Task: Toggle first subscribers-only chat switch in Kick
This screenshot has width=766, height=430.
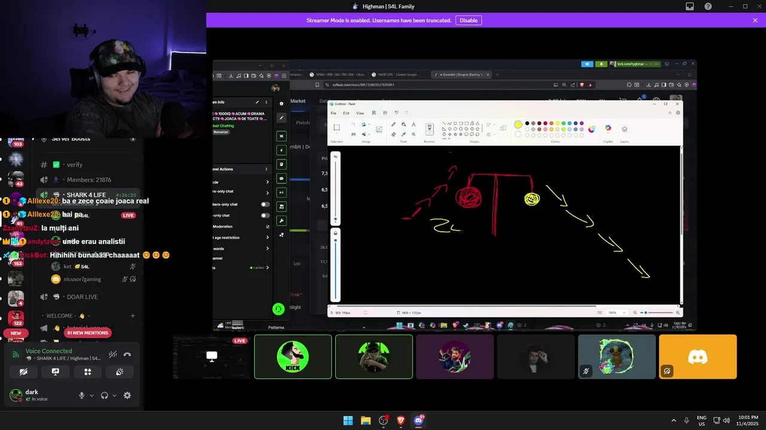Action: [265, 204]
